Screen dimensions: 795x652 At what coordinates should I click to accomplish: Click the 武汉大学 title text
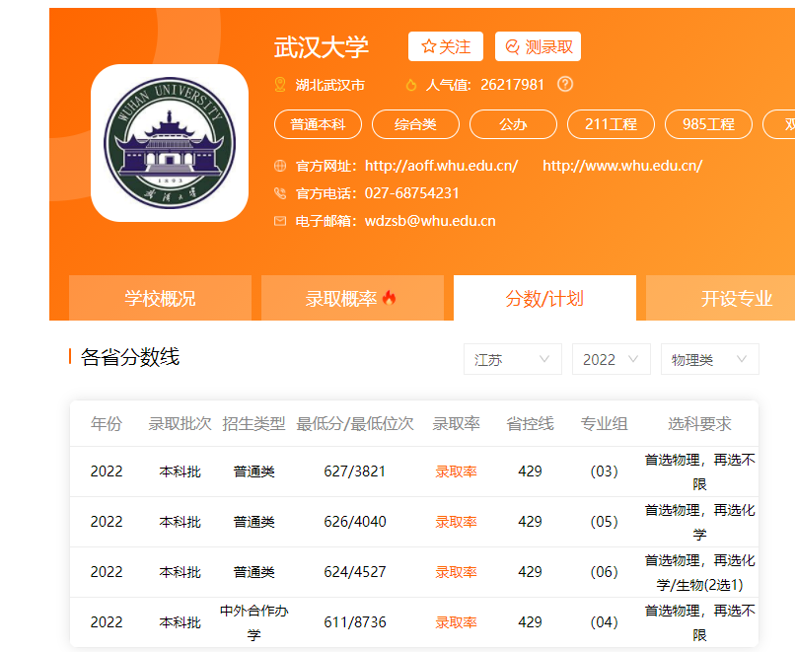tap(322, 47)
